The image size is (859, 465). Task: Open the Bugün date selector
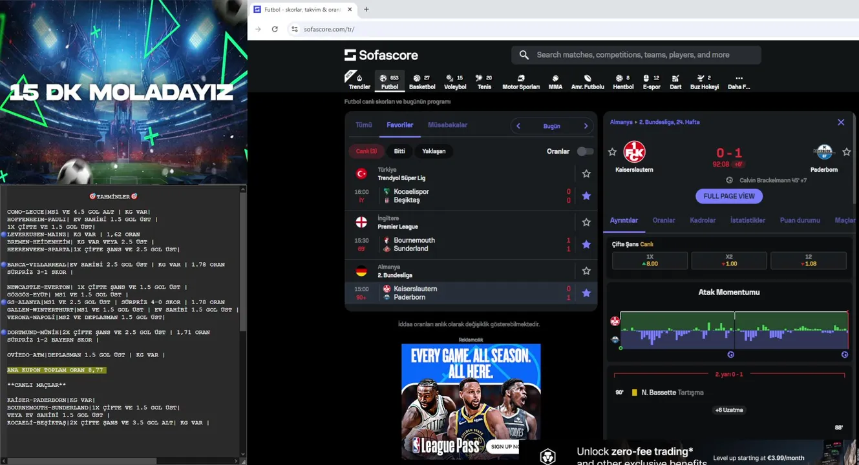551,126
